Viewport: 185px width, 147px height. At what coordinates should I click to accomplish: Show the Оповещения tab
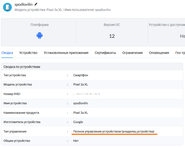[x=159, y=53]
